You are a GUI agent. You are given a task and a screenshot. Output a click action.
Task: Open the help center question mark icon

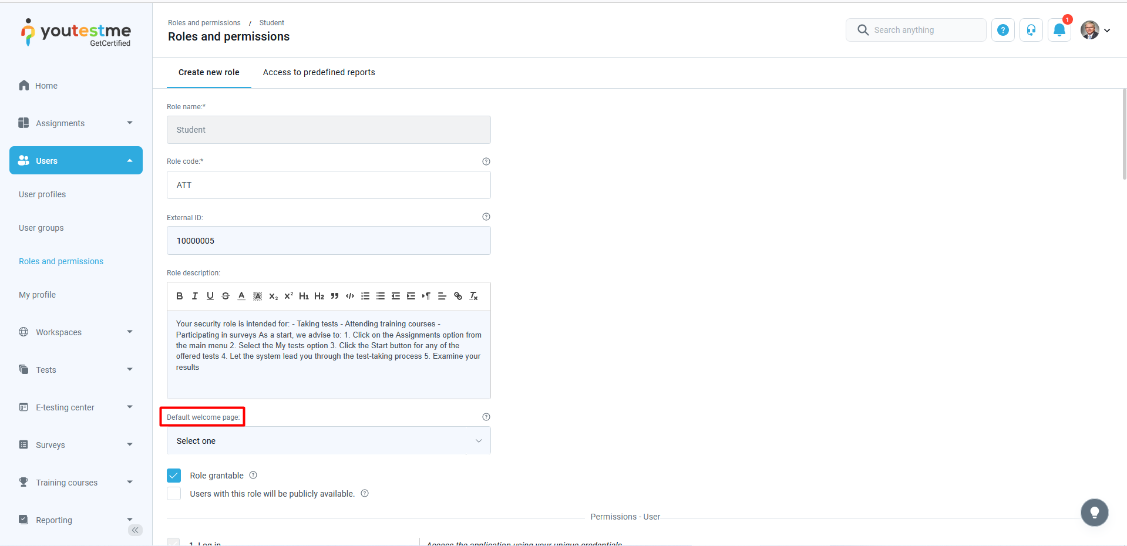click(x=1003, y=30)
